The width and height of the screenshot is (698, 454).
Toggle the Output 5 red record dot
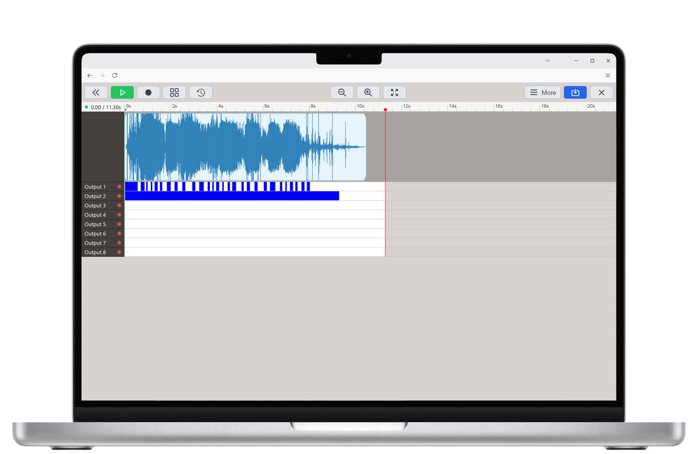(119, 224)
